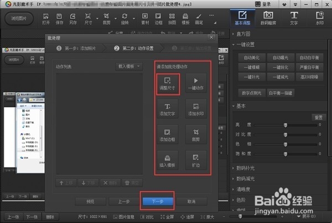
Task: Expand the 尺寸 dropdown arrow
Action: (x=97, y=19)
